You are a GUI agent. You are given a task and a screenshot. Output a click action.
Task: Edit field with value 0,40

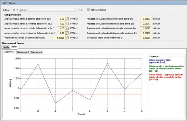[61, 33]
